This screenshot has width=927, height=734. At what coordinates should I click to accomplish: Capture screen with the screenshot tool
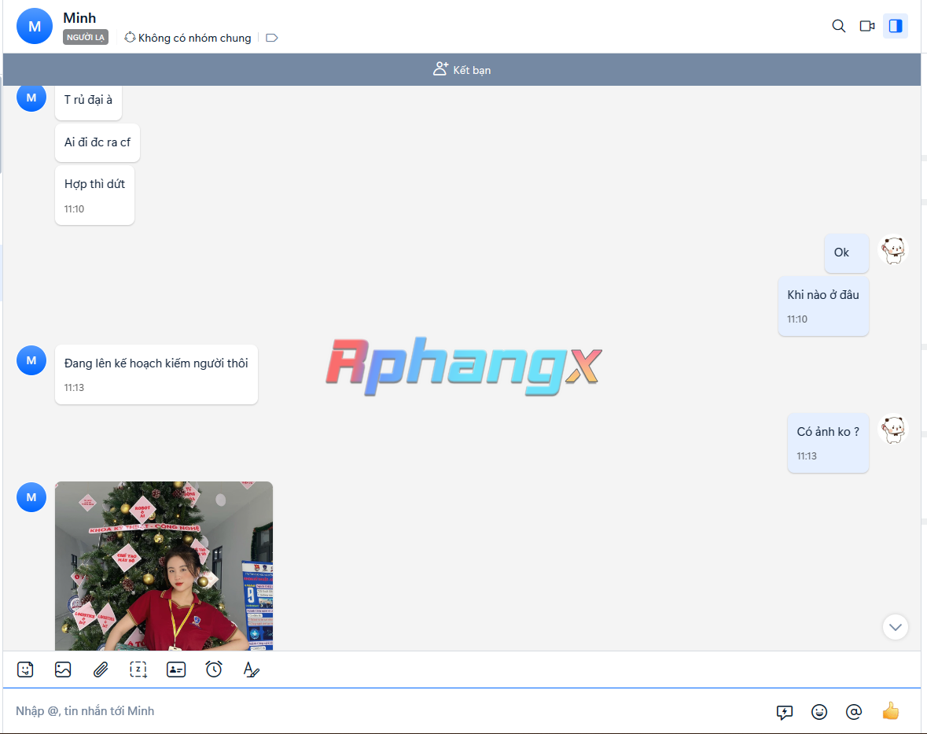pyautogui.click(x=138, y=669)
